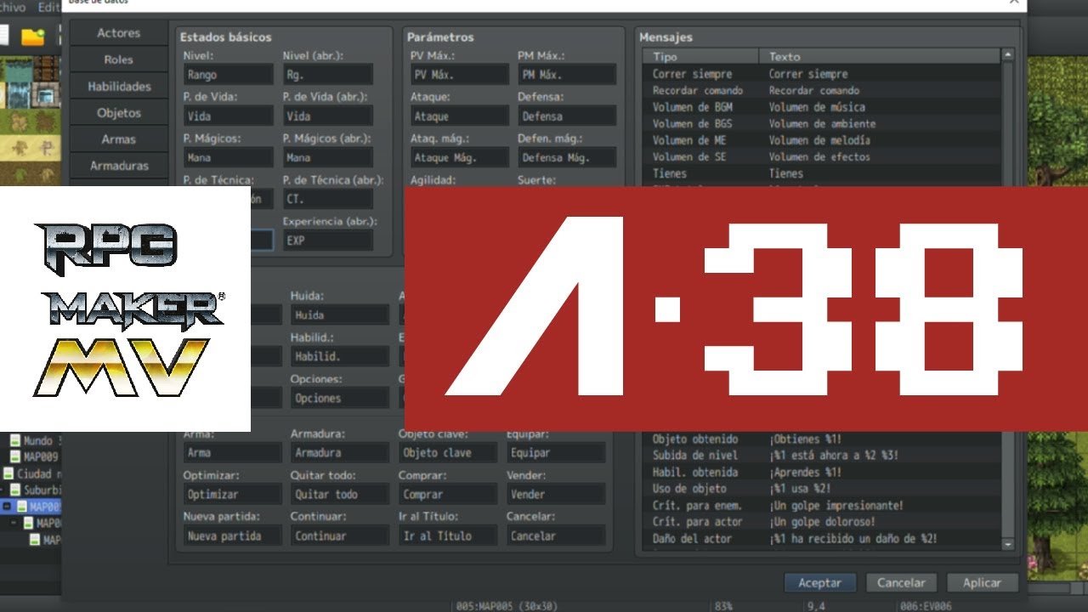Select the Volumen de BGM message row

pyautogui.click(x=822, y=107)
